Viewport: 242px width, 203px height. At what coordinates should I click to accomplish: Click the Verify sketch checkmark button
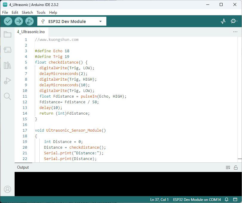pyautogui.click(x=8, y=21)
